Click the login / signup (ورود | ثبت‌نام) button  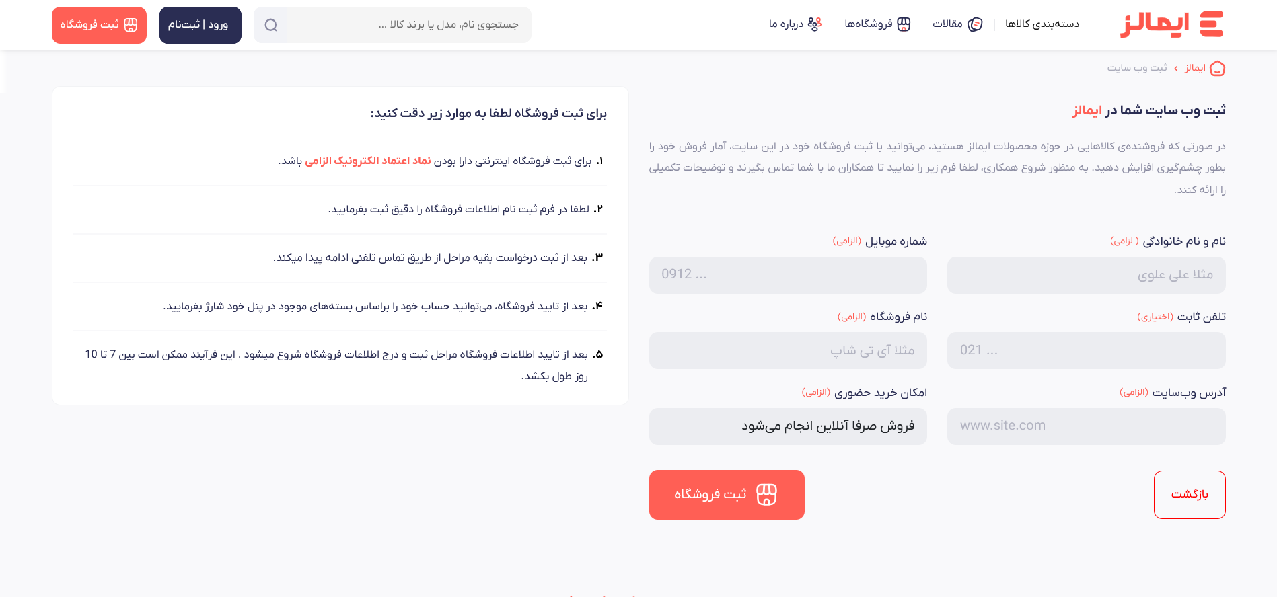click(x=200, y=25)
